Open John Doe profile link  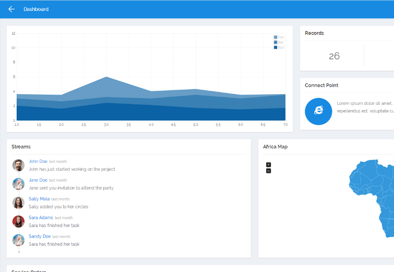tap(38, 162)
